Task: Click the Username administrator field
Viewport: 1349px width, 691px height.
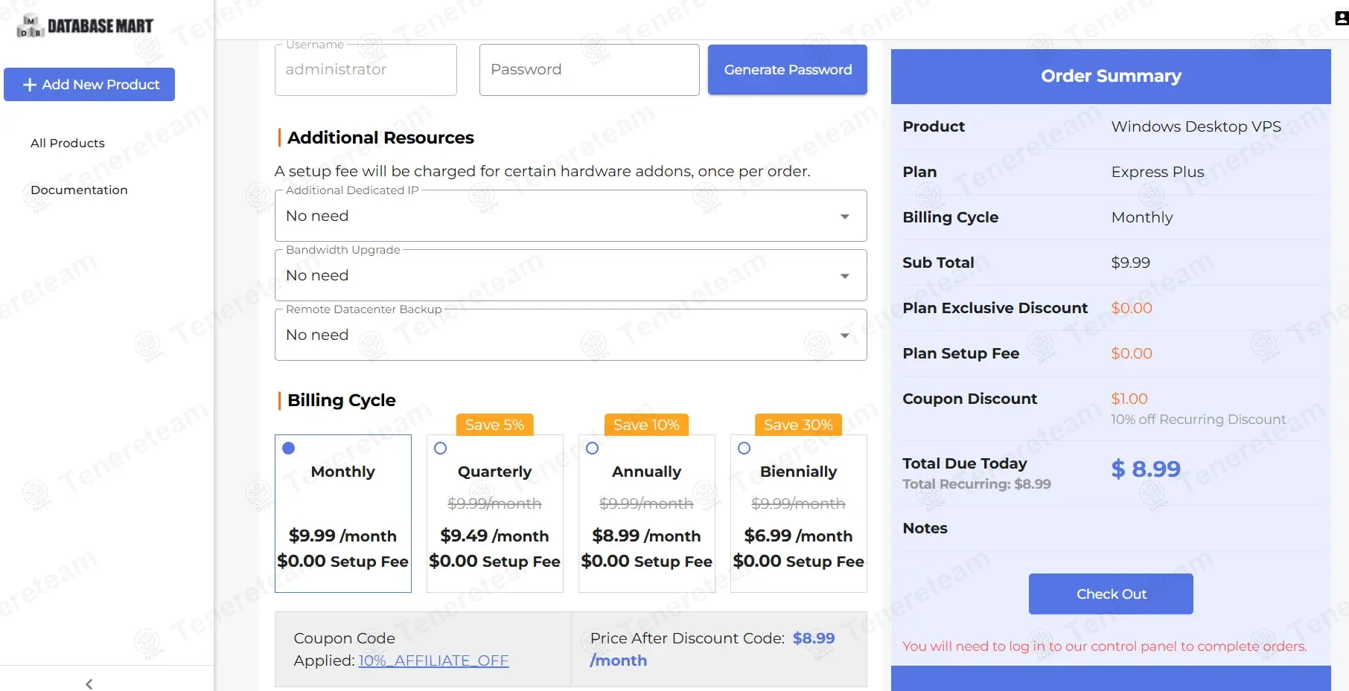Action: coord(366,70)
